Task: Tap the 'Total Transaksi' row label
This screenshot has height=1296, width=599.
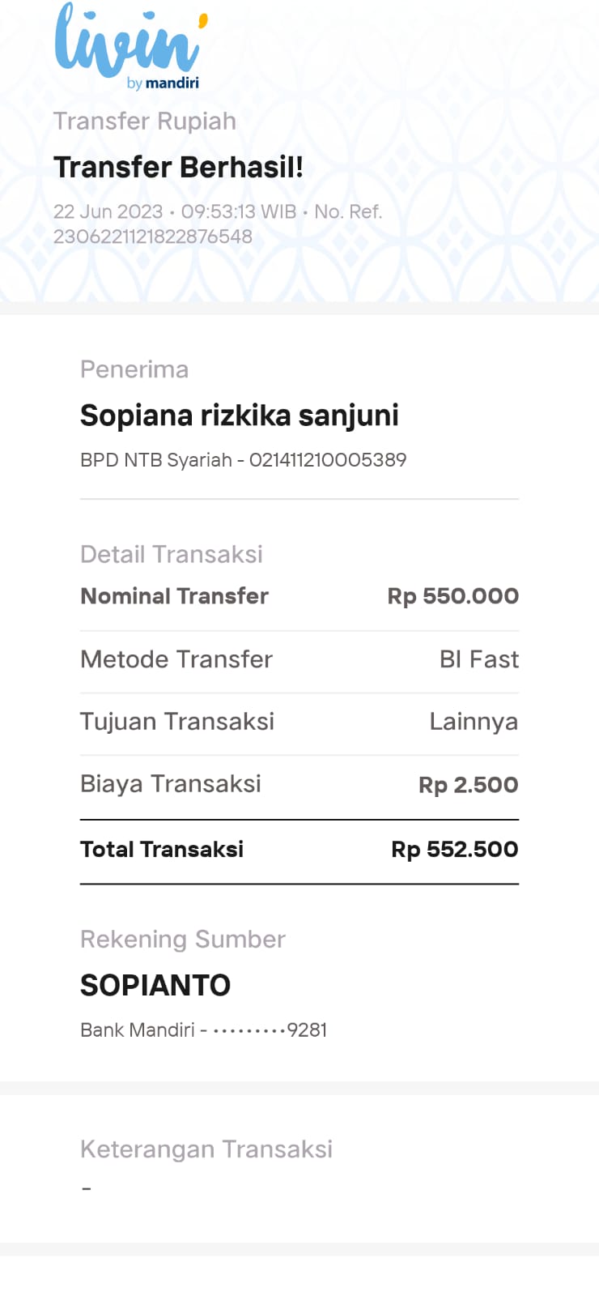Action: point(162,850)
